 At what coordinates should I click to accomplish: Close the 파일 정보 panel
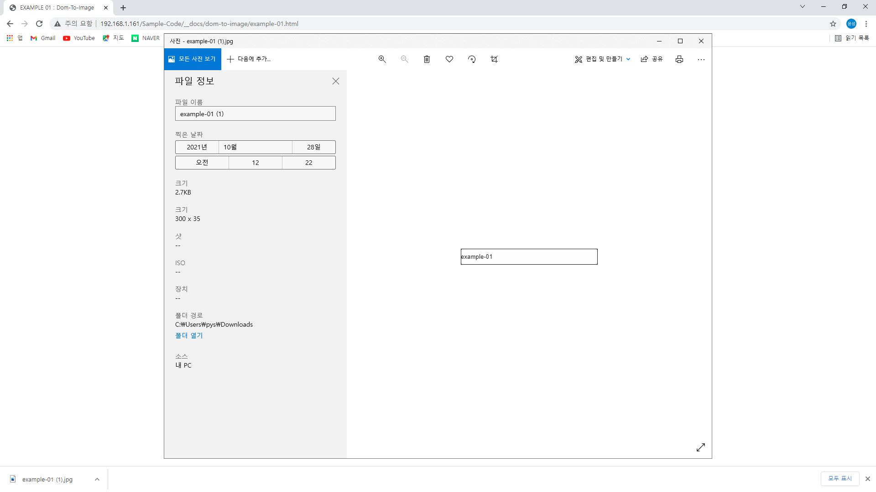pyautogui.click(x=336, y=81)
